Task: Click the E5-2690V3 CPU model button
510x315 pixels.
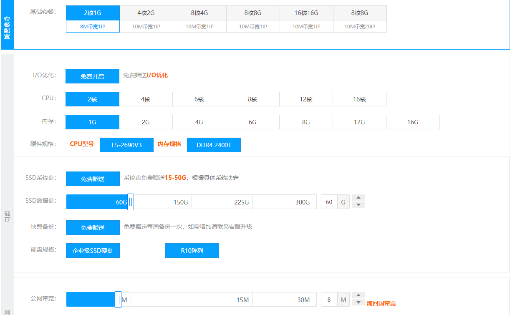Action: pos(126,145)
